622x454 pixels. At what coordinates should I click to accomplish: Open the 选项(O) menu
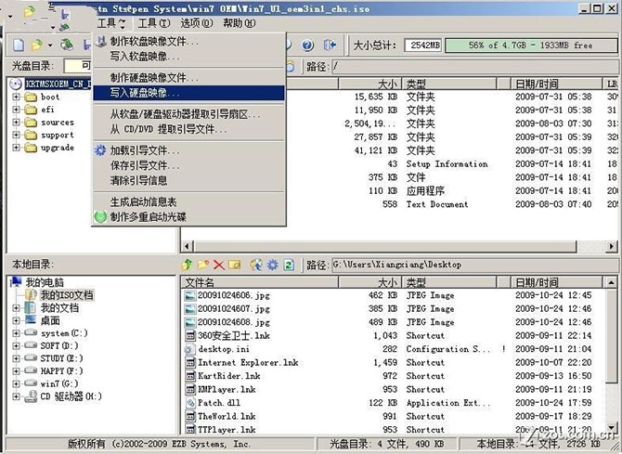196,22
